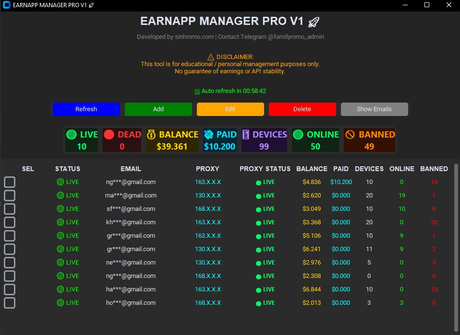Select checkbox of gr***@gmail.com with $6.241 balance
The height and width of the screenshot is (335, 460).
point(10,249)
